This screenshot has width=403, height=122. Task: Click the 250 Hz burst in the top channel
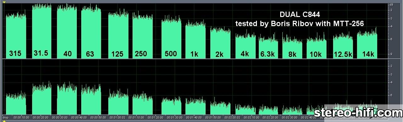click(x=142, y=36)
